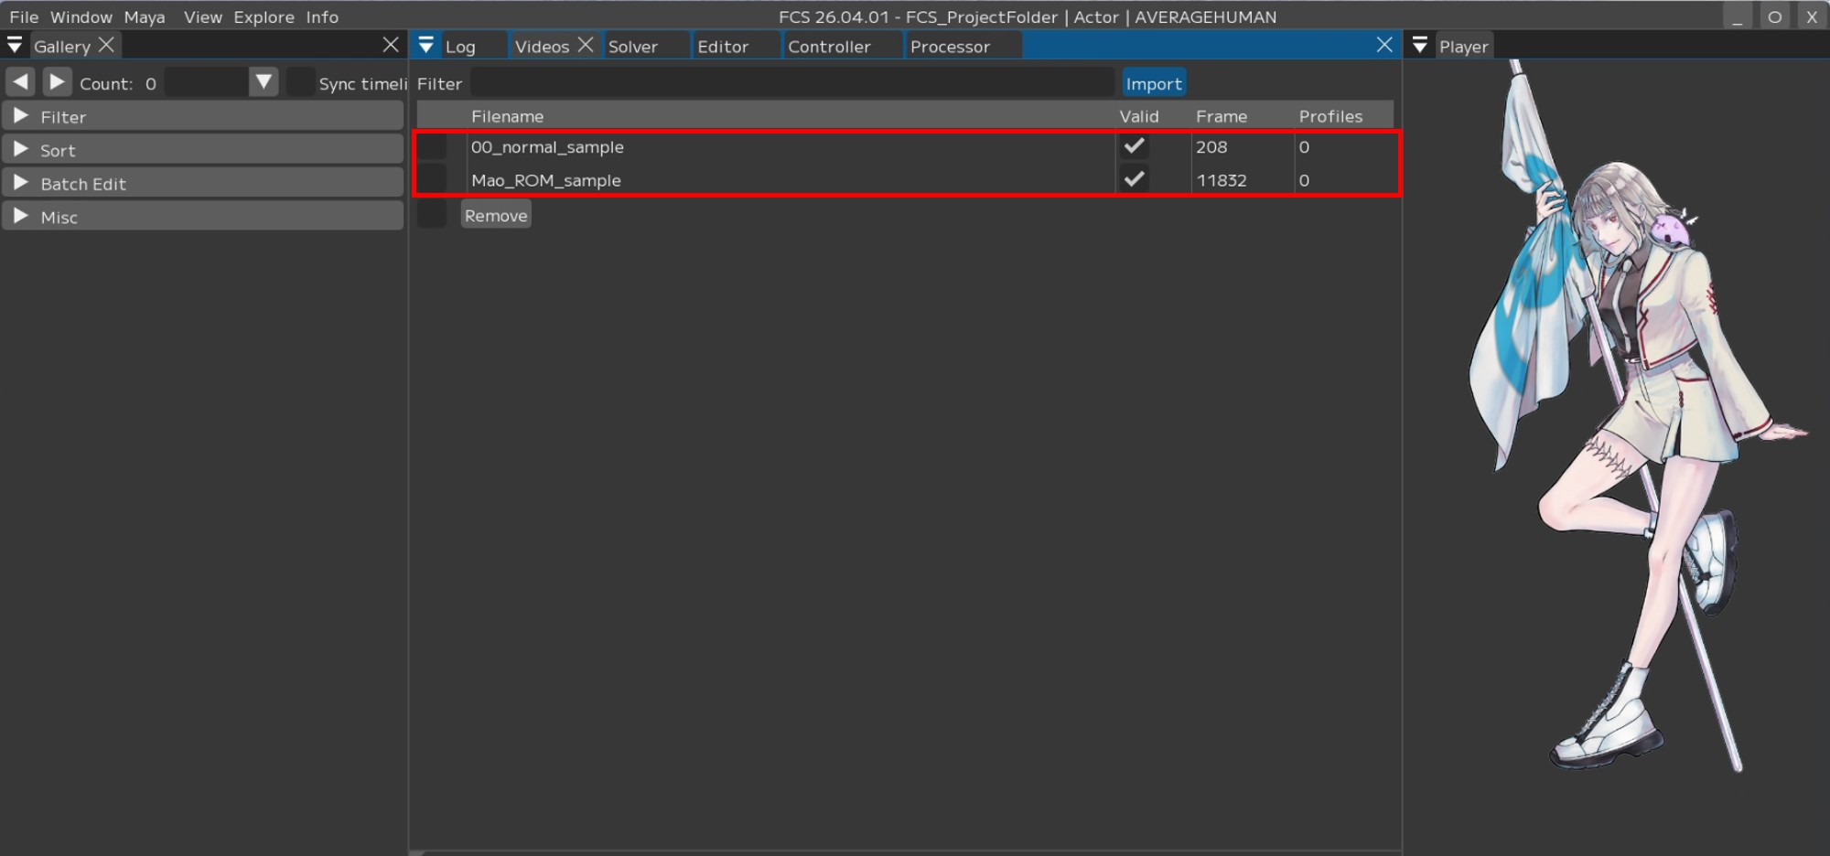Close the Gallery tab with its X
Image resolution: width=1830 pixels, height=856 pixels.
click(x=106, y=45)
